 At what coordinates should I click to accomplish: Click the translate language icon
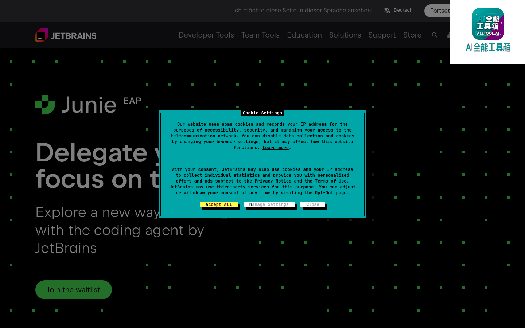(387, 10)
